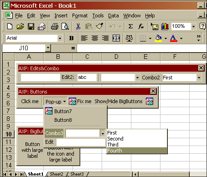The height and width of the screenshot is (177, 207).
Task: Save the workbook using the floppy icon
Action: tap(31, 26)
